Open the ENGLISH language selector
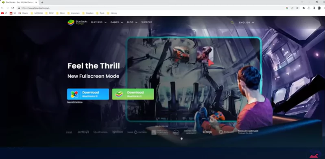The width and height of the screenshot is (325, 159). point(246,23)
